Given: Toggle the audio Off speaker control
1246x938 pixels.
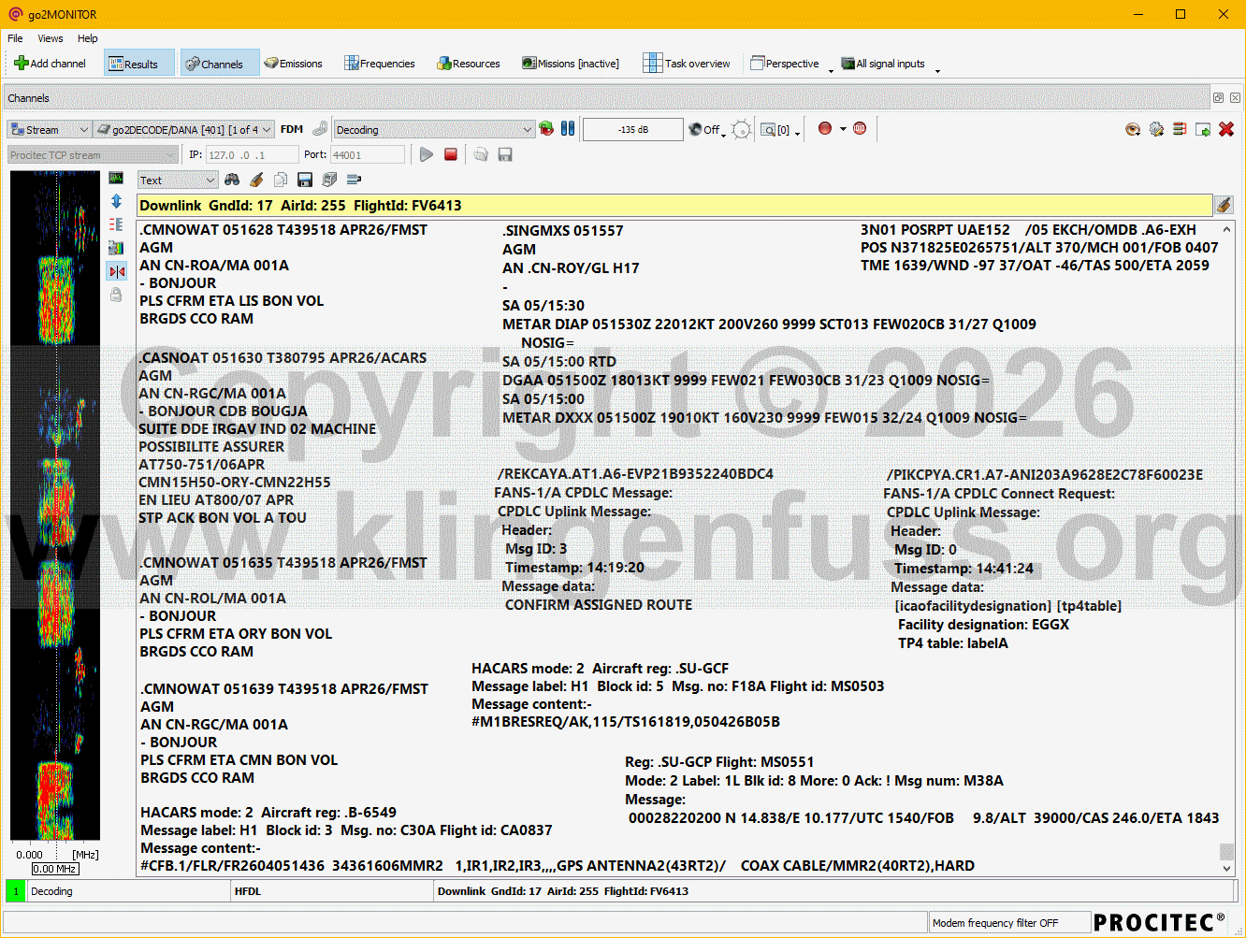Looking at the screenshot, I should pos(705,130).
